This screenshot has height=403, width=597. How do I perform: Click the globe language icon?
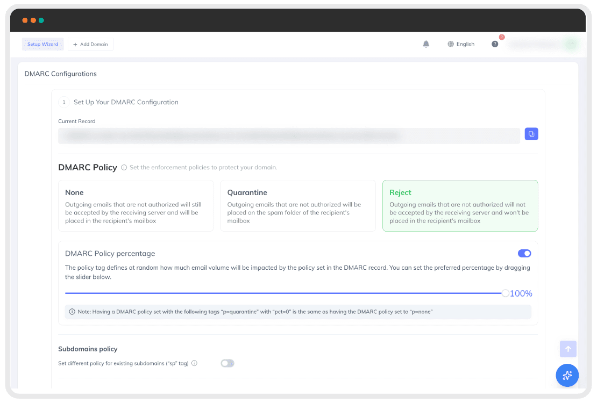451,44
